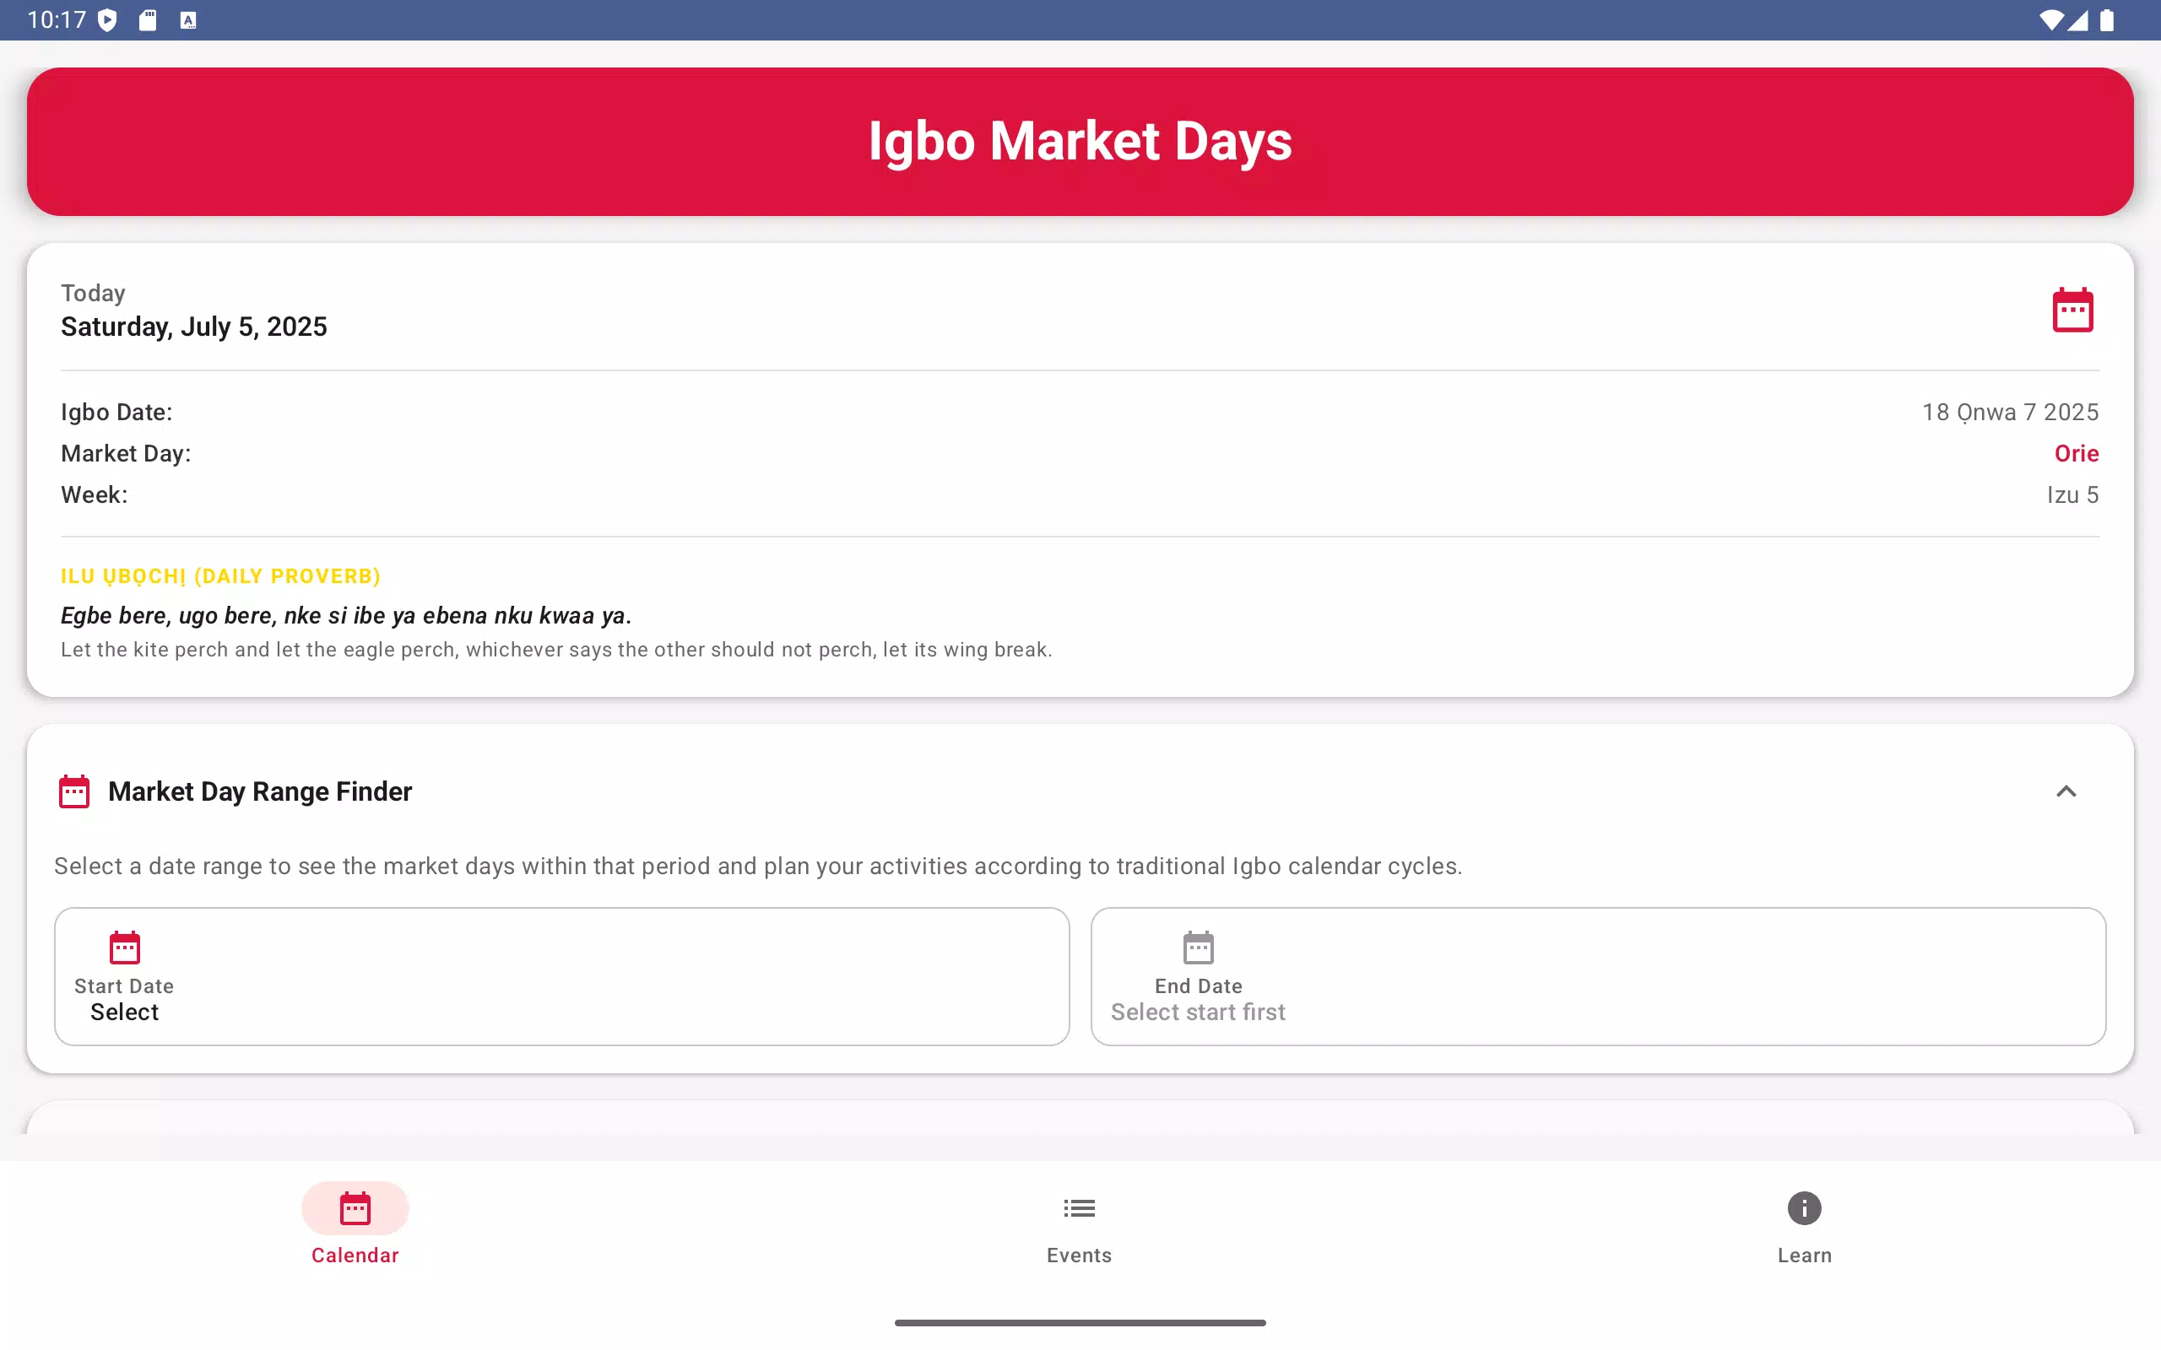
Task: Tap the End Date calendar icon
Action: point(1199,948)
